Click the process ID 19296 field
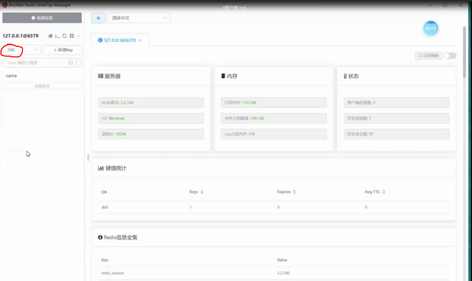Viewport: 472px width, 281px height. (151, 134)
